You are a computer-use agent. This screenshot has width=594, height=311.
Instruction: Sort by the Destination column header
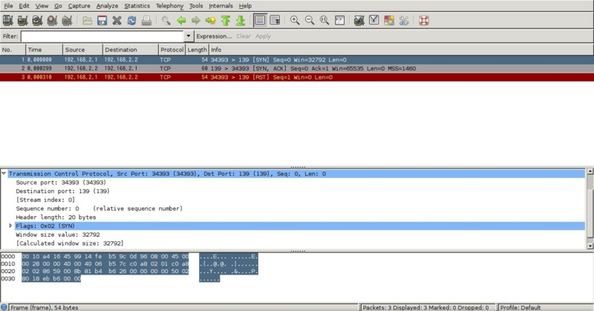click(x=131, y=50)
